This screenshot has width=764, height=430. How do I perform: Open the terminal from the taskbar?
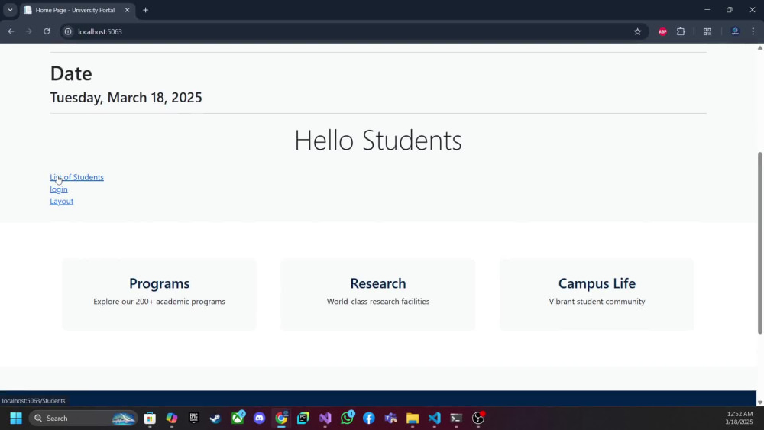coord(457,419)
